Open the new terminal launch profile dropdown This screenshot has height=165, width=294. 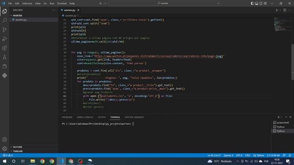click(x=282, y=117)
